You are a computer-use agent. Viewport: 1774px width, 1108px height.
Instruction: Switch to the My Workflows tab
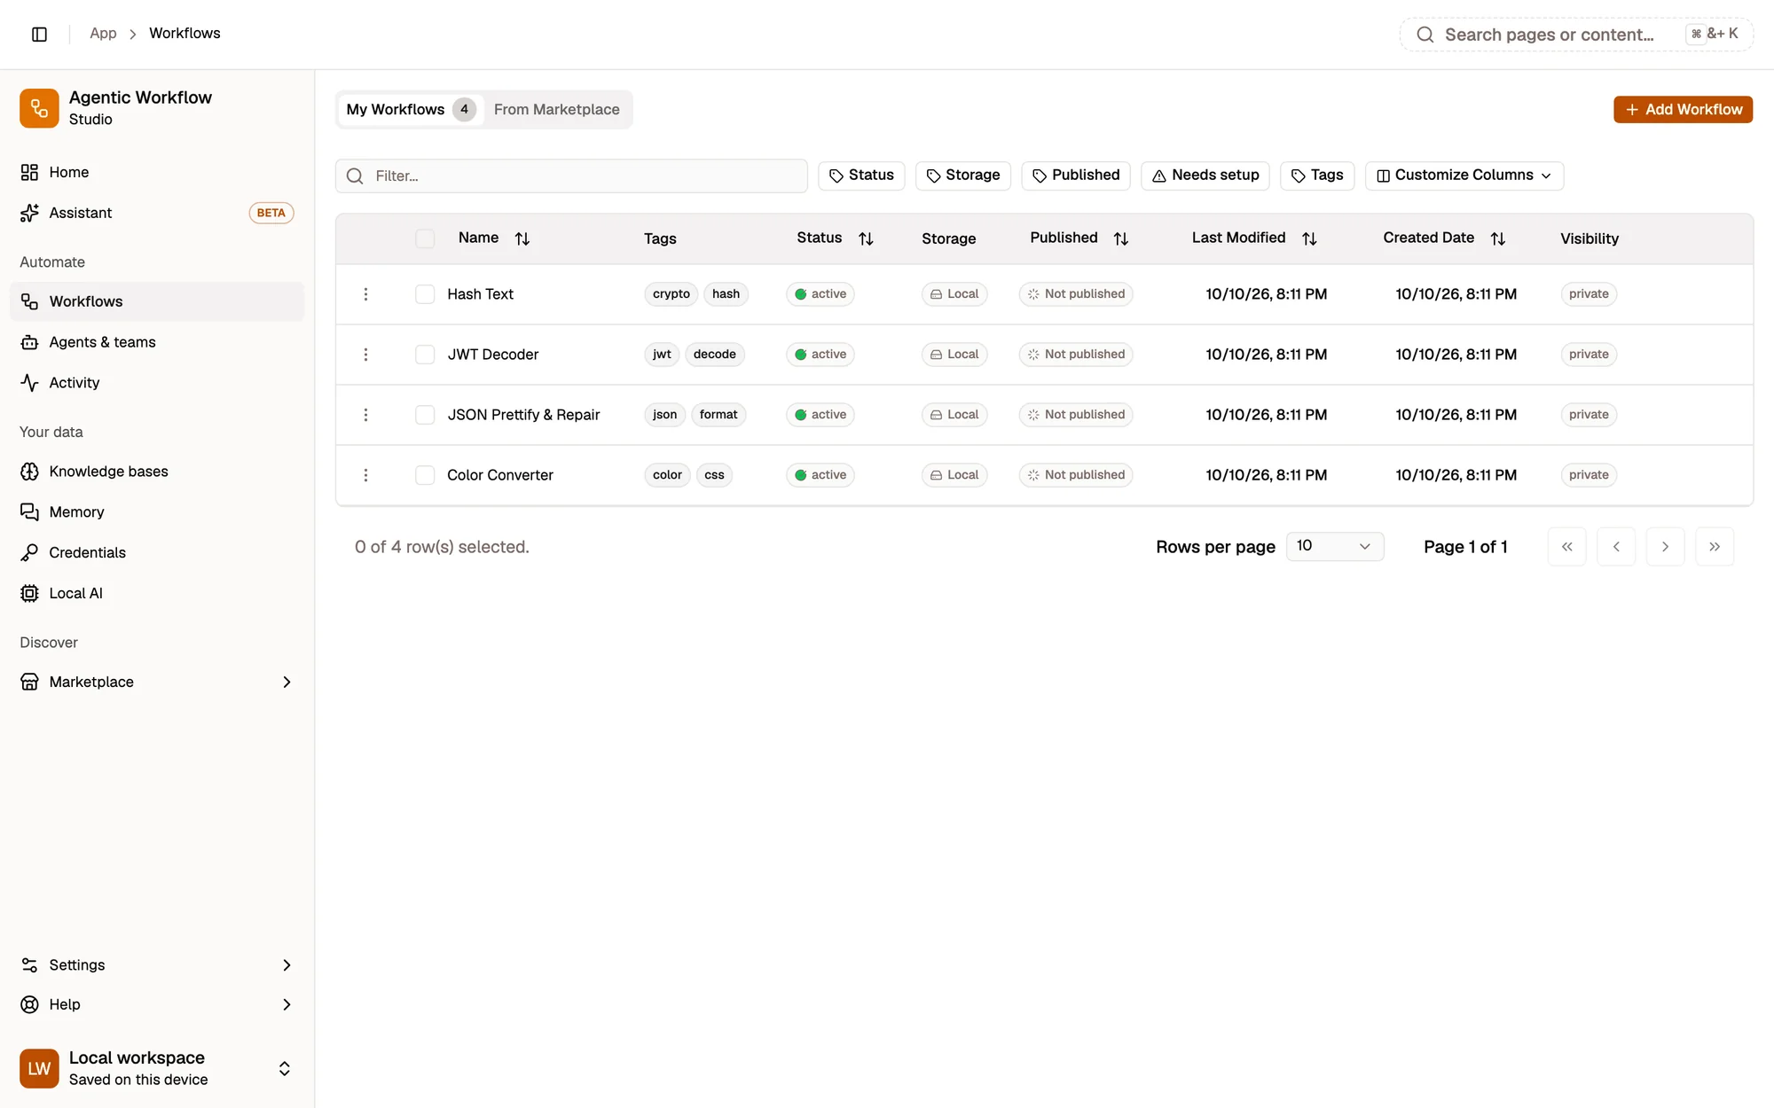[411, 109]
